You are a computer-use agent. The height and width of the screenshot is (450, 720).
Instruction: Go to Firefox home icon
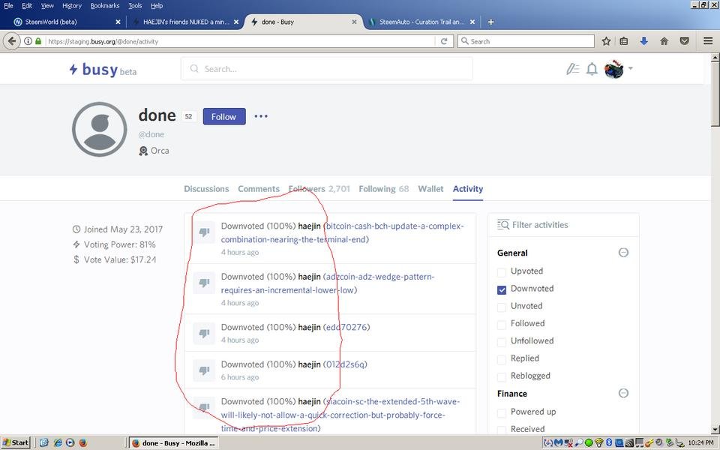click(x=664, y=41)
